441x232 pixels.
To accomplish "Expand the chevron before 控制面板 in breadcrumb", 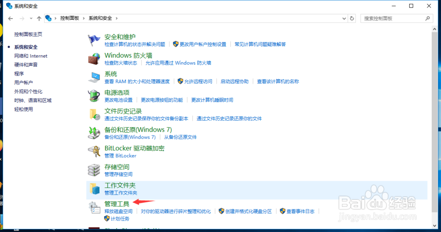I will point(56,18).
